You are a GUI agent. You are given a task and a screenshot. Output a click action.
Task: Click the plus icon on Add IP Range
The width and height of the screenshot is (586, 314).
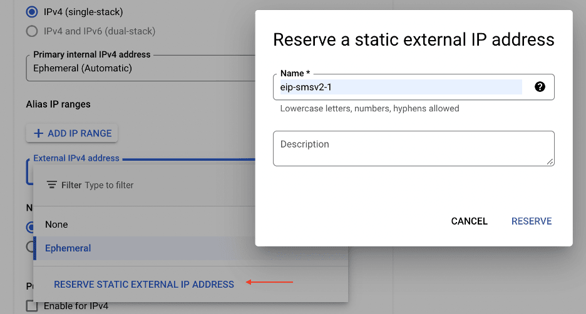coord(39,133)
